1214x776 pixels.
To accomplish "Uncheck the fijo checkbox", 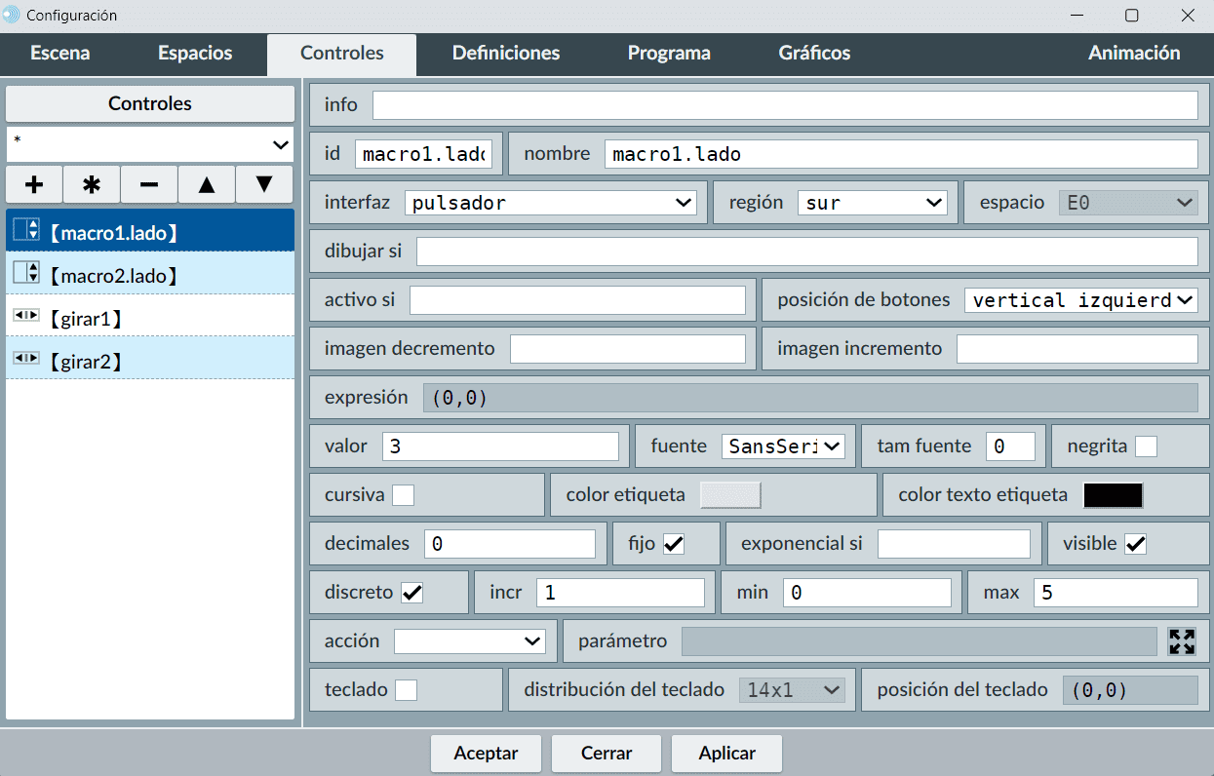I will coord(674,544).
